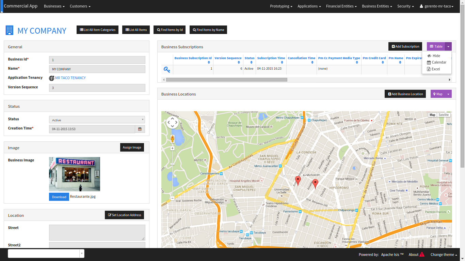Select Calendar from the view menu
The height and width of the screenshot is (261, 465).
(439, 62)
